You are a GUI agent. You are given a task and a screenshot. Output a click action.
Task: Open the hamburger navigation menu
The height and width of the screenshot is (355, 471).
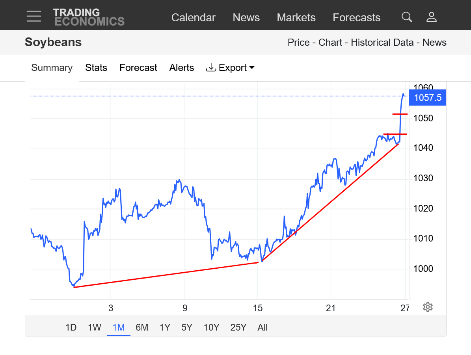(34, 17)
